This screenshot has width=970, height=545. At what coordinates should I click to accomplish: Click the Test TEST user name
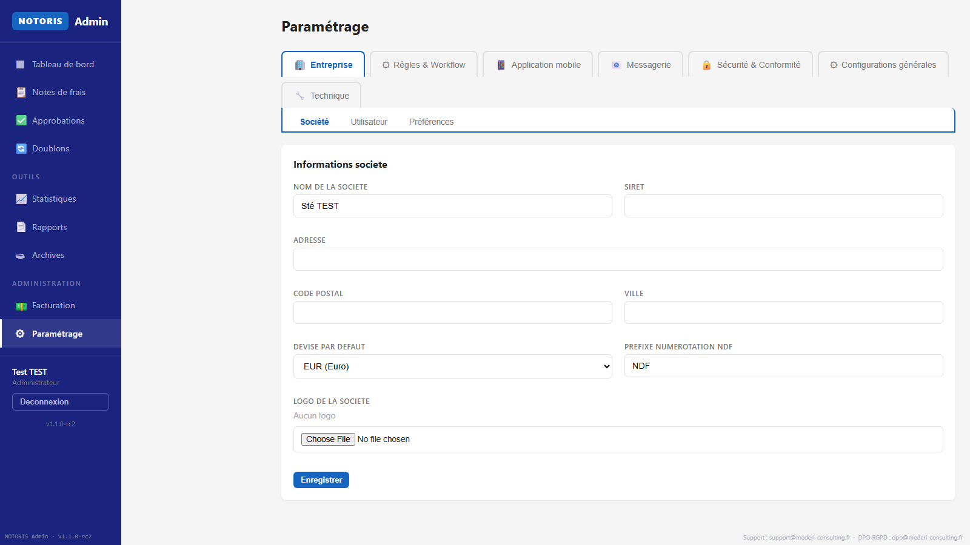point(30,372)
